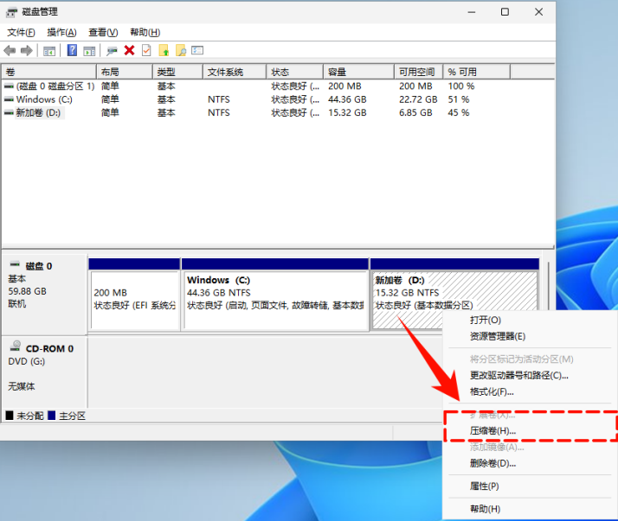Image resolution: width=618 pixels, height=521 pixels.
Task: Click the folder with green up-arrow icon
Action: [x=164, y=50]
